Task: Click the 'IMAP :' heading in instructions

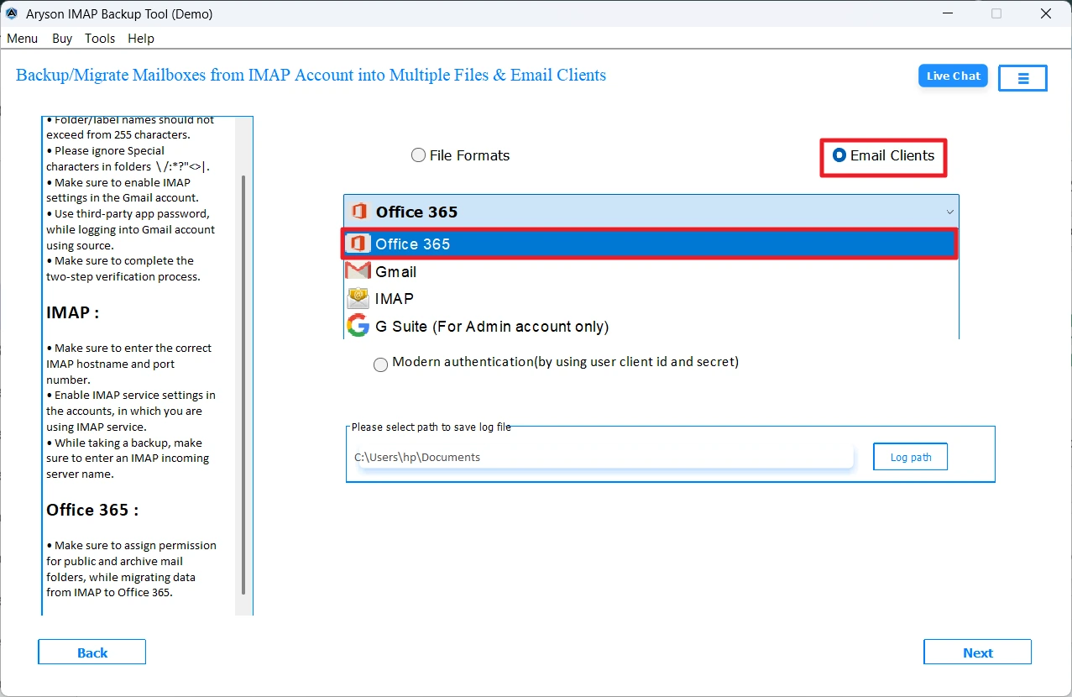Action: pos(73,312)
